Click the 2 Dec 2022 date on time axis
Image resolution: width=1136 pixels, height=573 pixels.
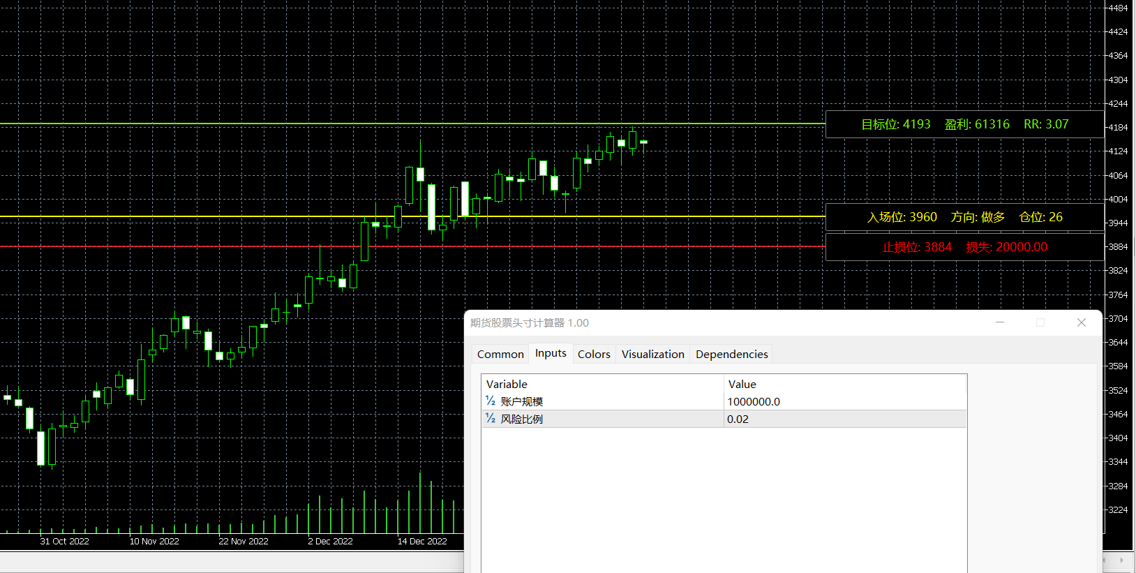coord(330,541)
